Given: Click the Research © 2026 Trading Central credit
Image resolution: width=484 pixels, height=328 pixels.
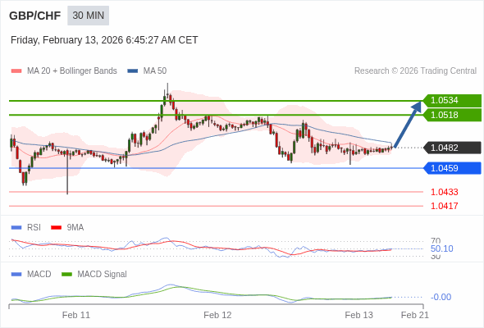Looking at the screenshot, I should point(415,71).
